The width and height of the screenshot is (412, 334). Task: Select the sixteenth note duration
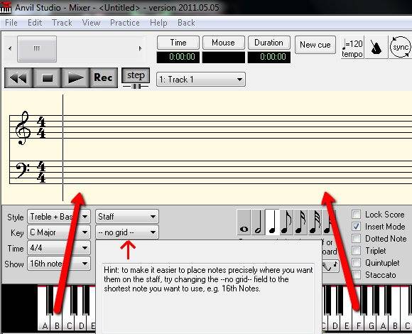[300, 222]
